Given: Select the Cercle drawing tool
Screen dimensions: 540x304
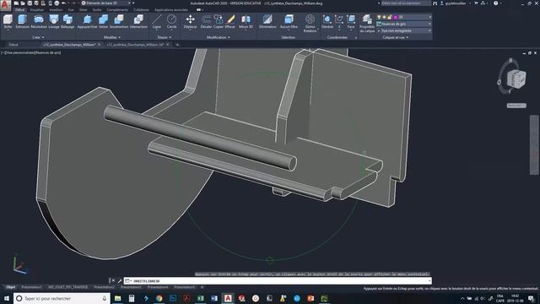Looking at the screenshot, I should (x=171, y=22).
